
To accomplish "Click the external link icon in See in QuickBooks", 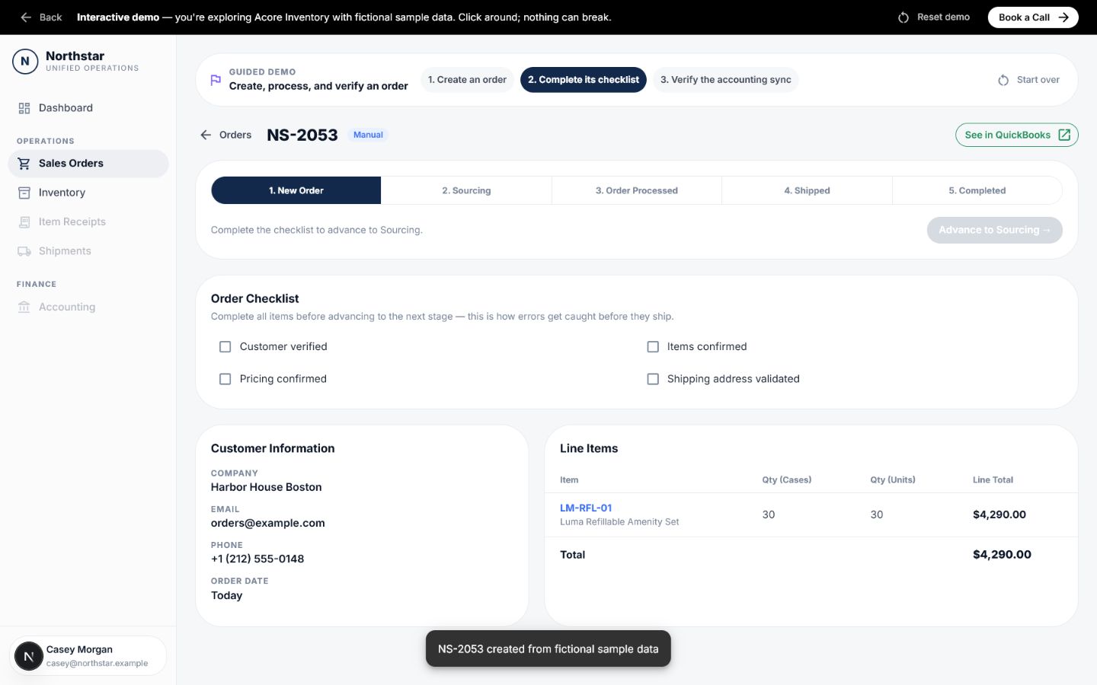I will click(x=1064, y=135).
